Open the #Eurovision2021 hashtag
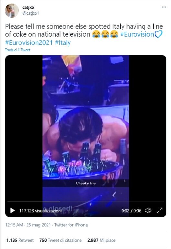Screen dimensions: 171x249 coord(29,42)
